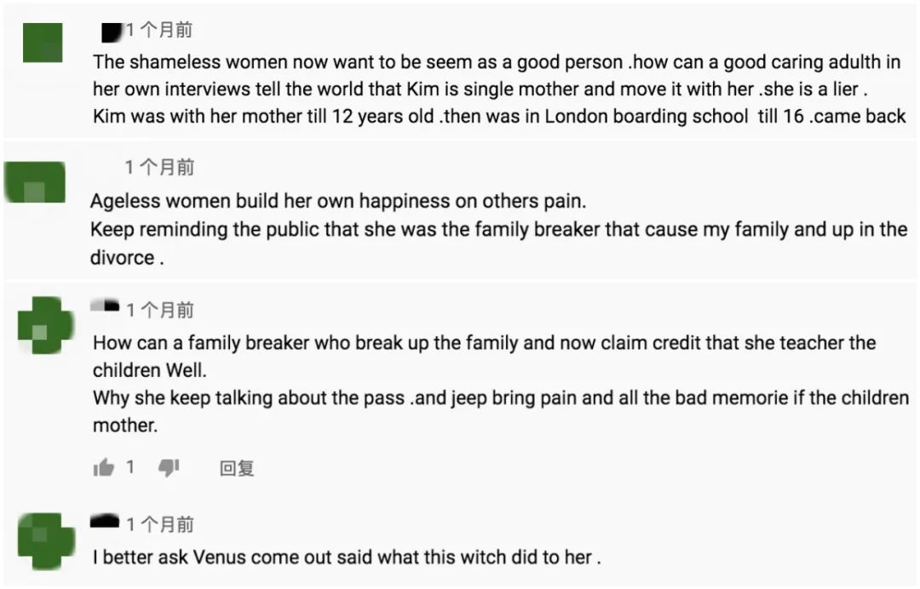Click blurred username on the "shameless women" comment
920x589 pixels.
coord(110,31)
